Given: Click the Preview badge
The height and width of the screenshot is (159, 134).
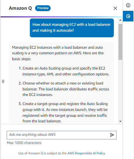Looking at the screenshot, I should click(43, 8).
